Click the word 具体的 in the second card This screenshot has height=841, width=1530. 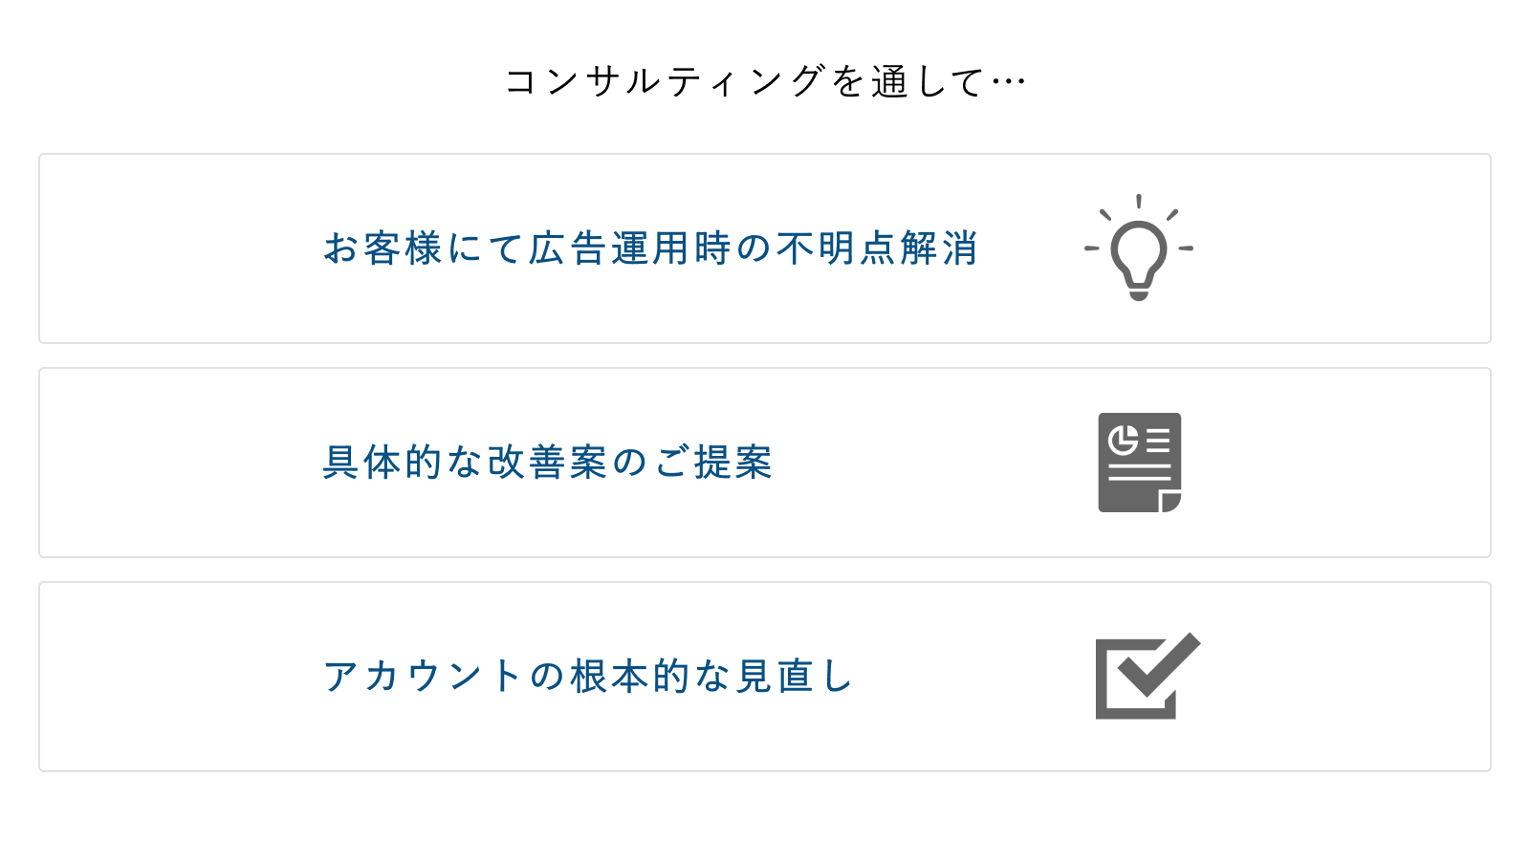[x=382, y=463]
